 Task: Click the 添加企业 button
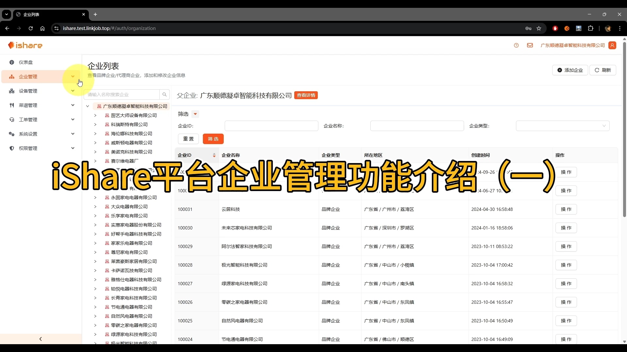(570, 70)
